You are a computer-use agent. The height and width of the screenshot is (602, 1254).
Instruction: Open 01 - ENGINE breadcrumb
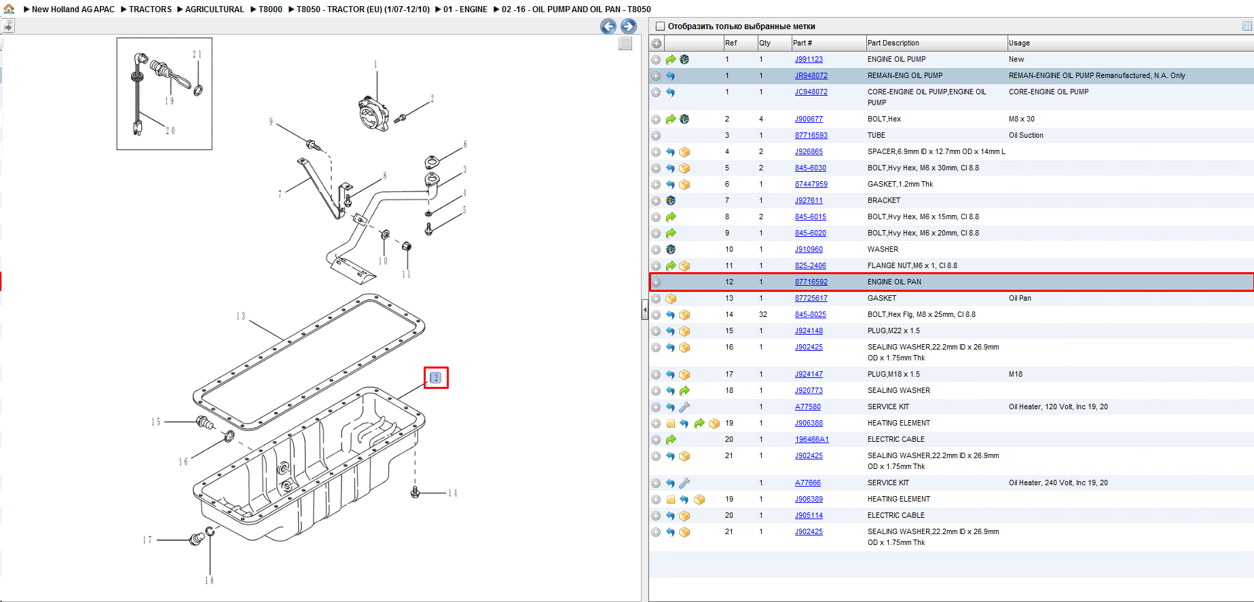coord(465,10)
